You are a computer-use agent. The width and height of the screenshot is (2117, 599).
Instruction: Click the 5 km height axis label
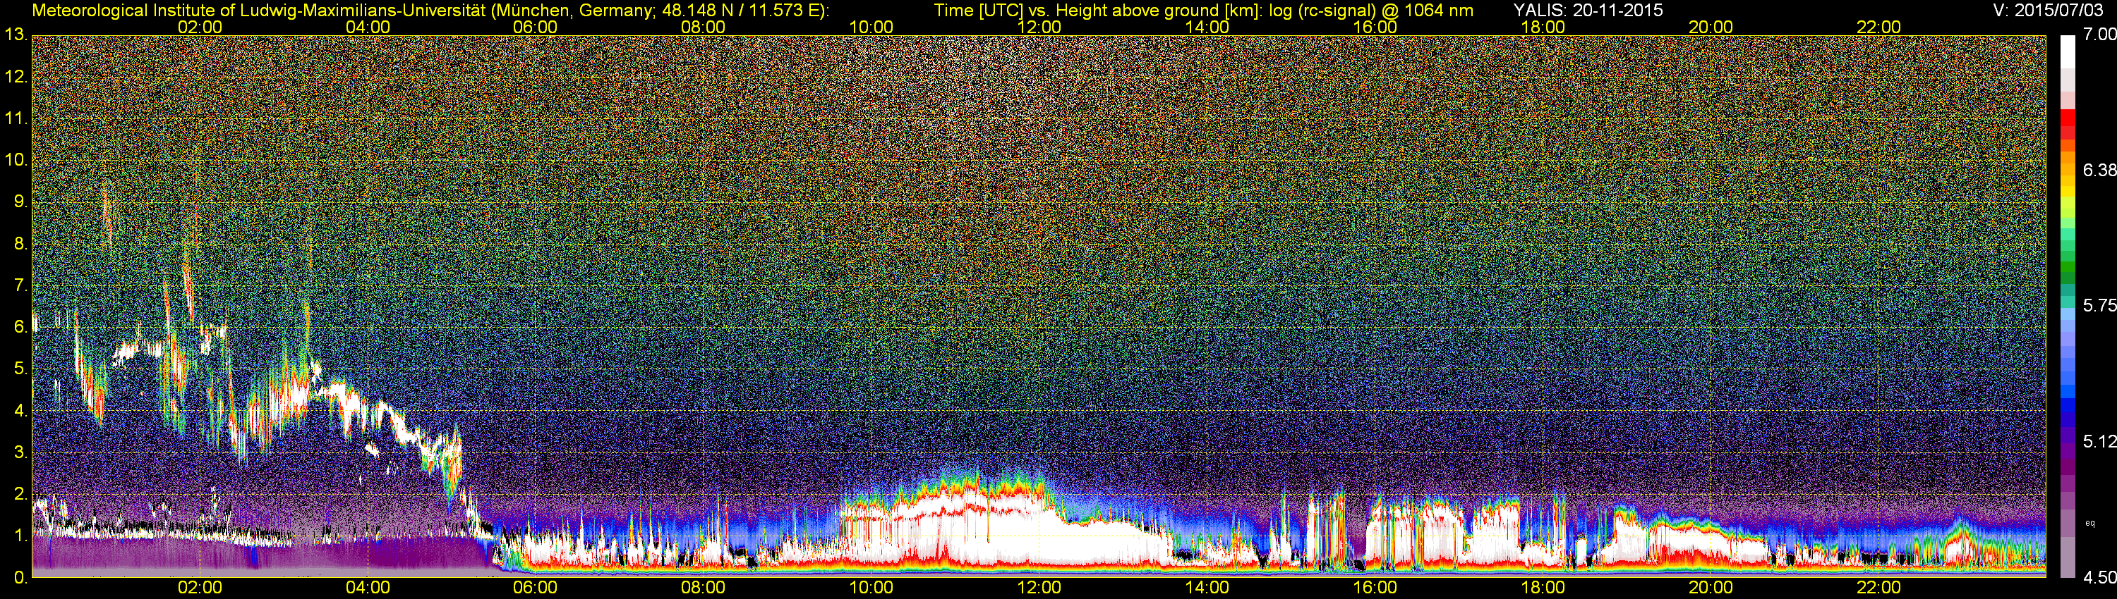pyautogui.click(x=20, y=369)
